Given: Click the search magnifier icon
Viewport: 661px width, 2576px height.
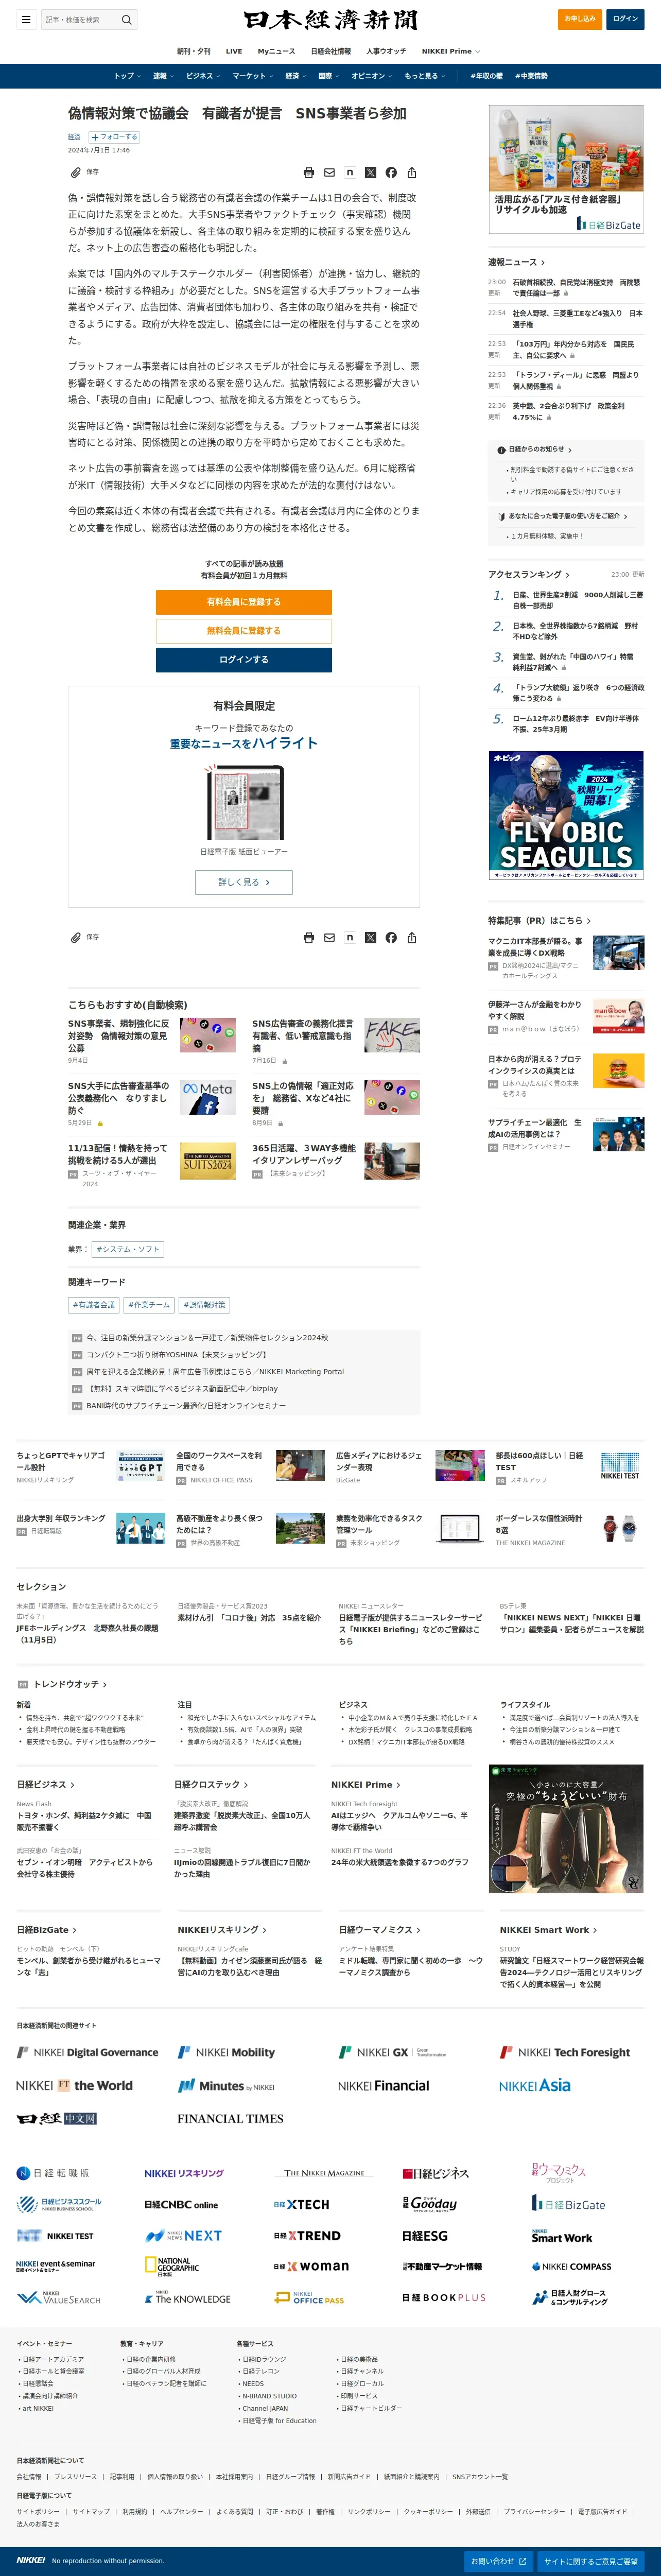Looking at the screenshot, I should [x=126, y=19].
